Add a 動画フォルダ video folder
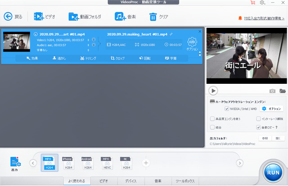This screenshot has width=288, height=186. 85,17
